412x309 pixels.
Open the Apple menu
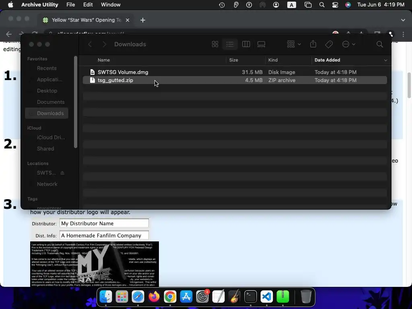10,5
